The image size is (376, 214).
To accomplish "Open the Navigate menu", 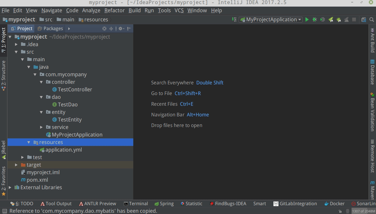I will click(51, 11).
